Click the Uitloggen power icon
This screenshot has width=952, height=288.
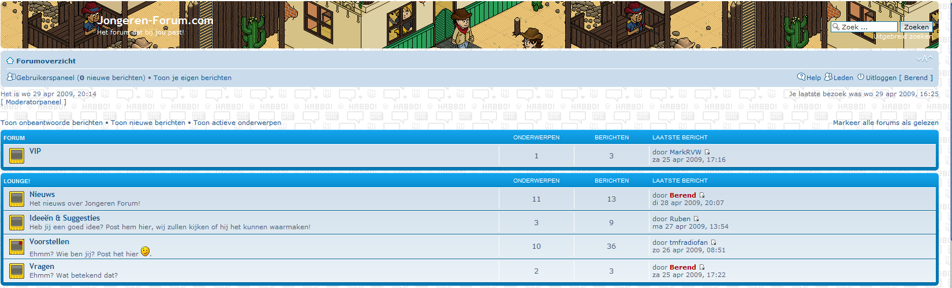tap(861, 77)
